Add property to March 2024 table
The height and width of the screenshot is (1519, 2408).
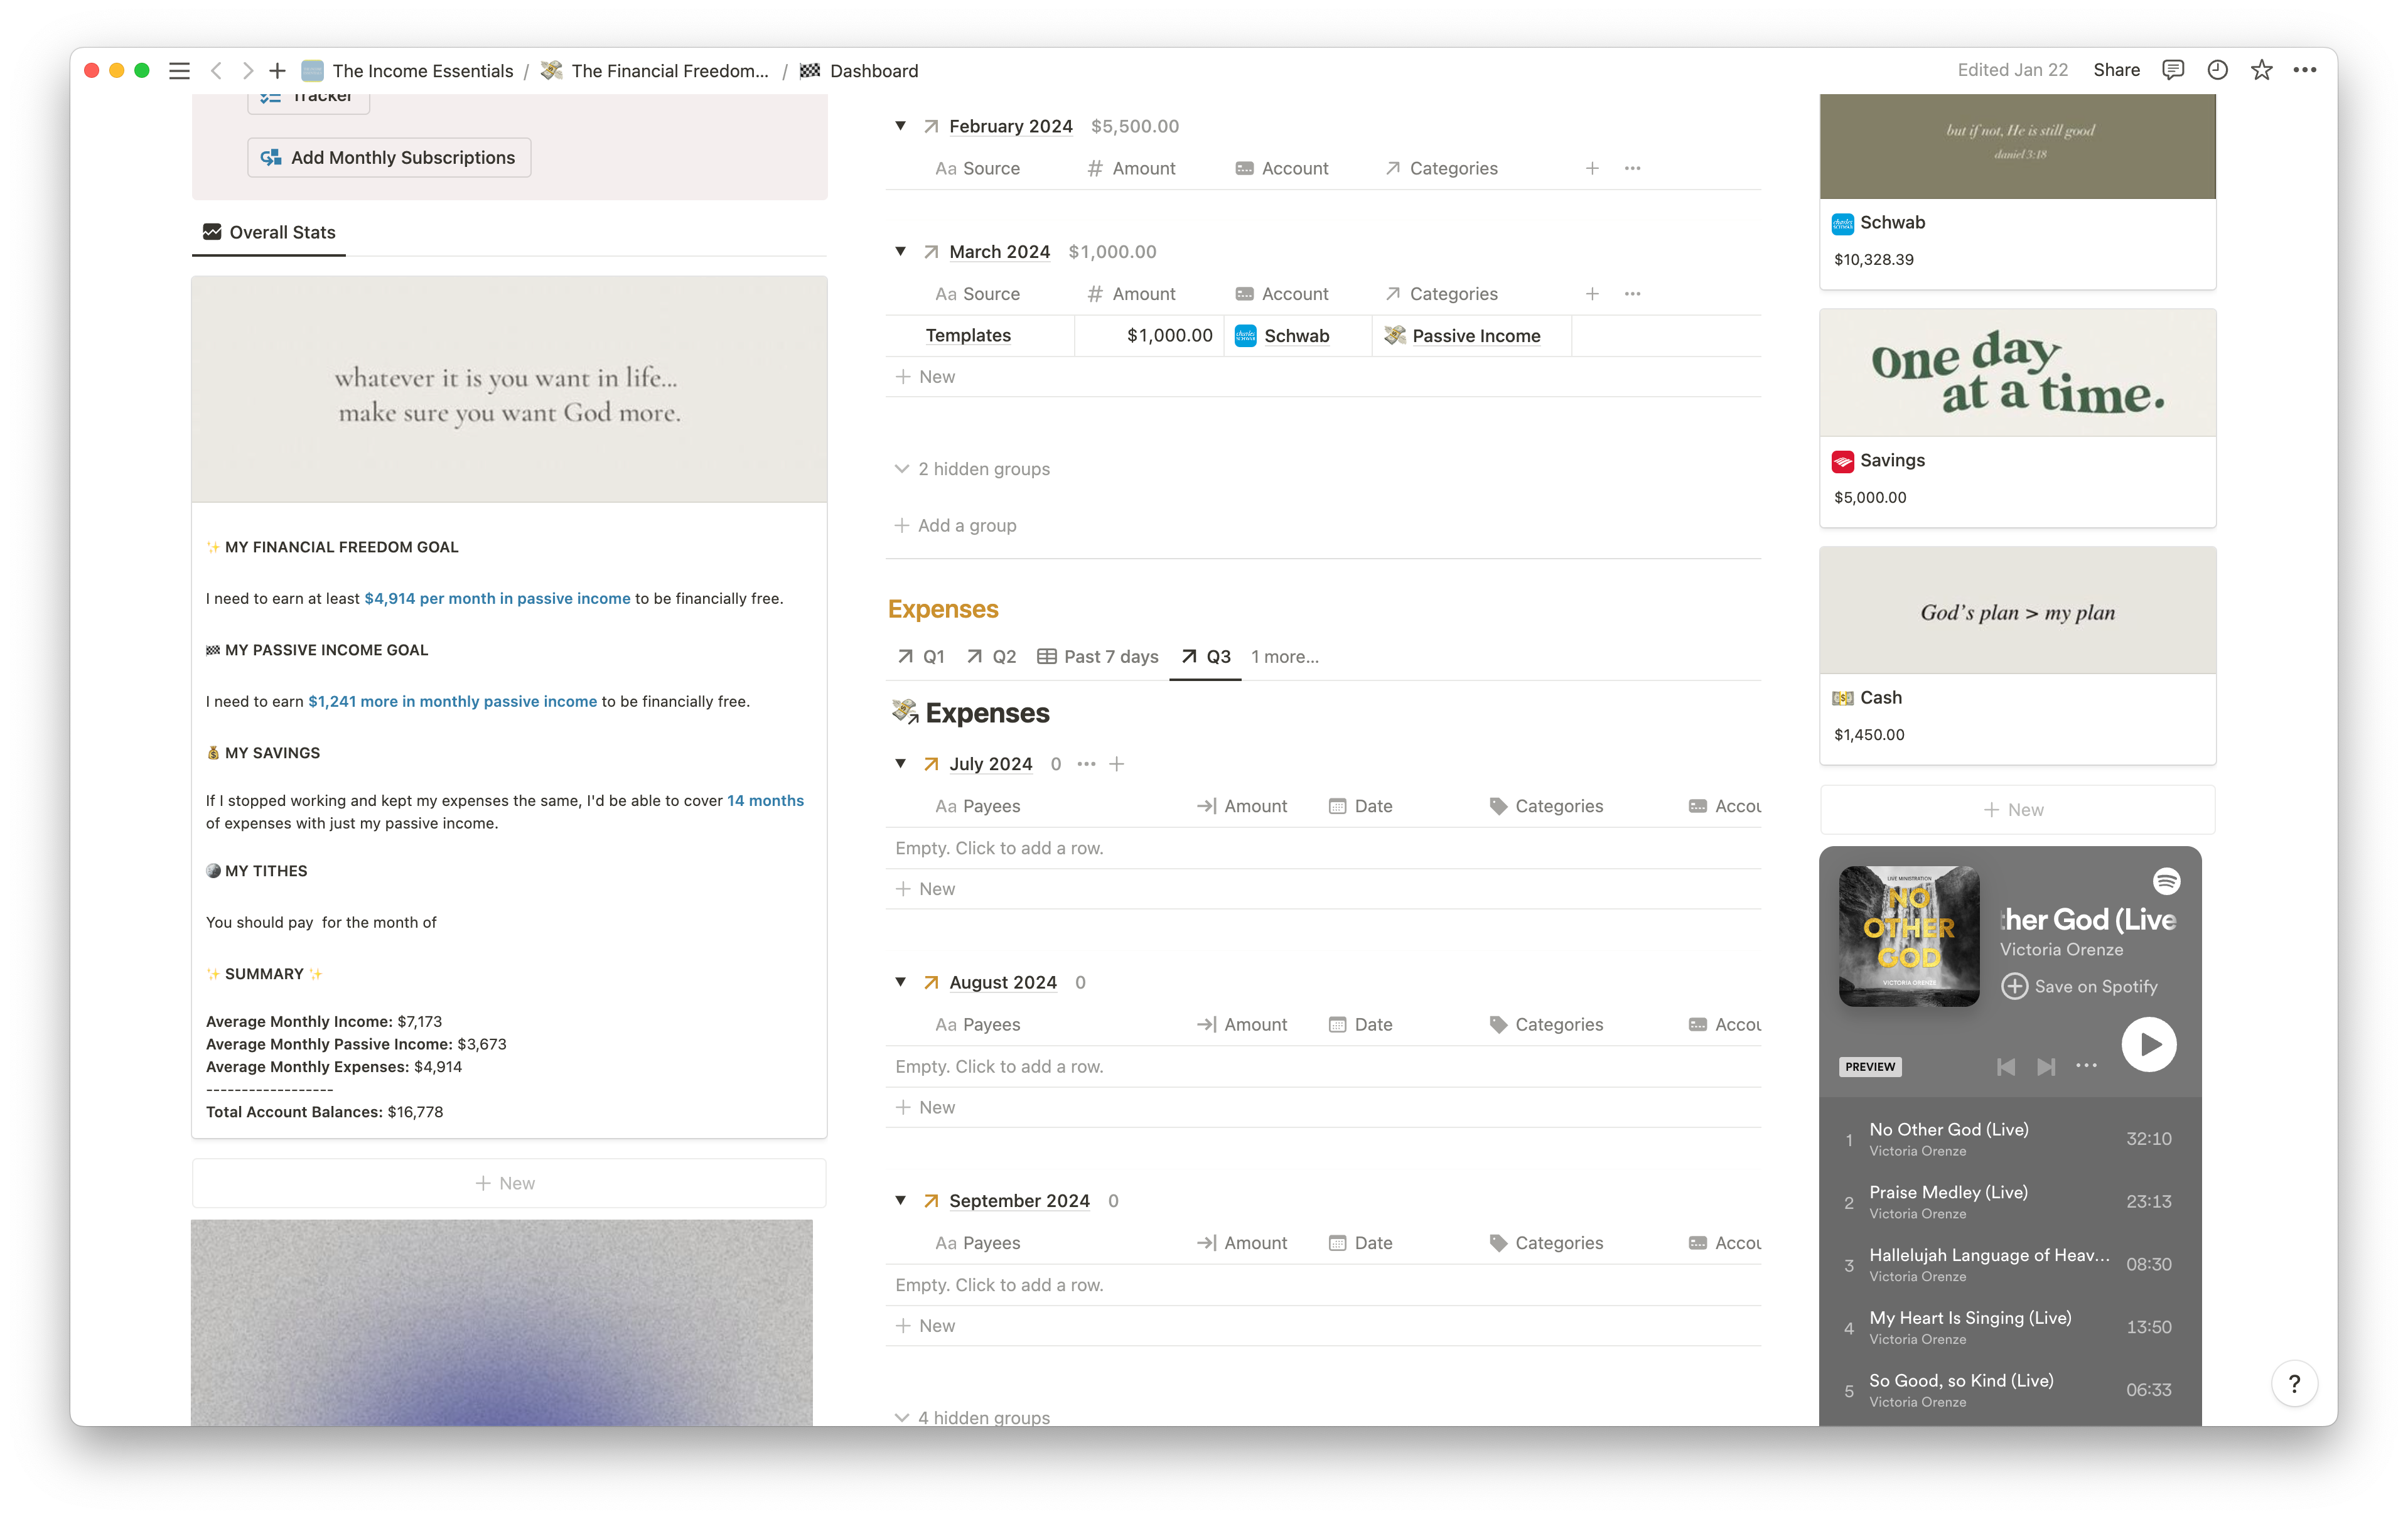tap(1592, 294)
